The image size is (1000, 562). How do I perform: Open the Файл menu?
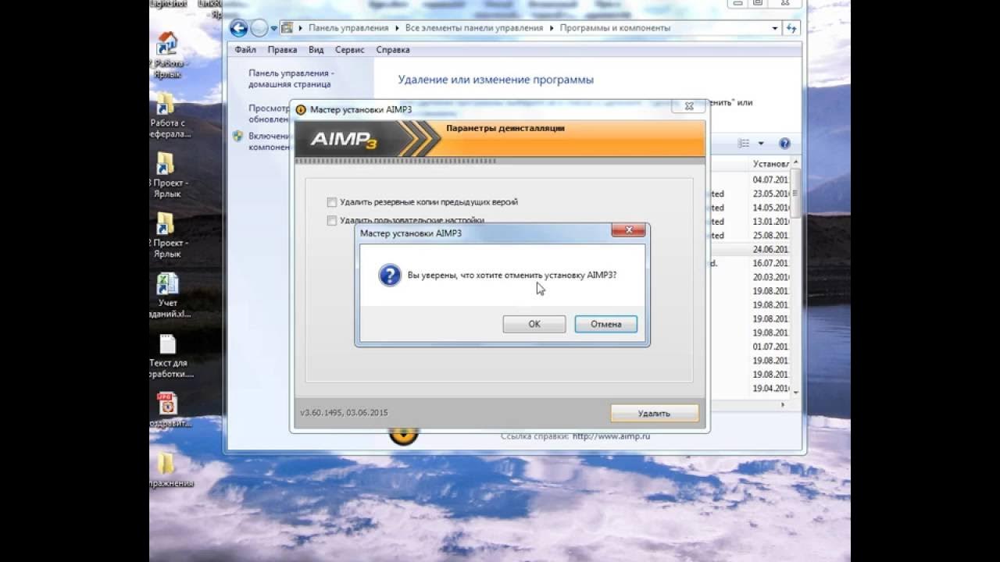pyautogui.click(x=245, y=49)
